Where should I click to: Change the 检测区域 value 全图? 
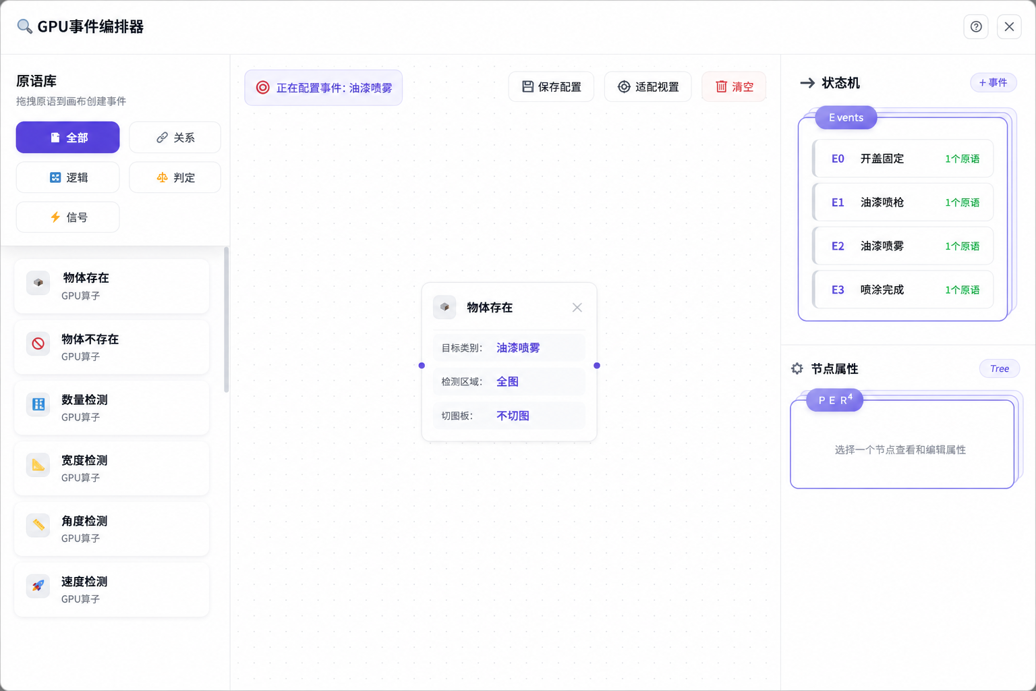pyautogui.click(x=507, y=382)
